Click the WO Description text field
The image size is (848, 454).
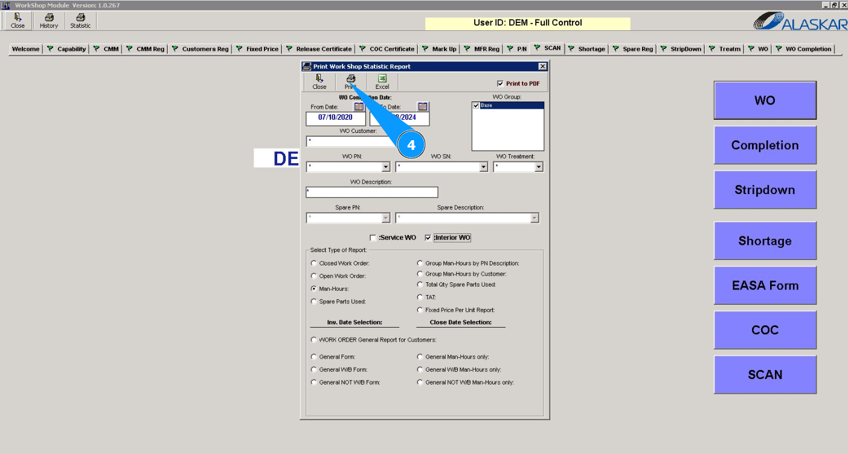372,192
